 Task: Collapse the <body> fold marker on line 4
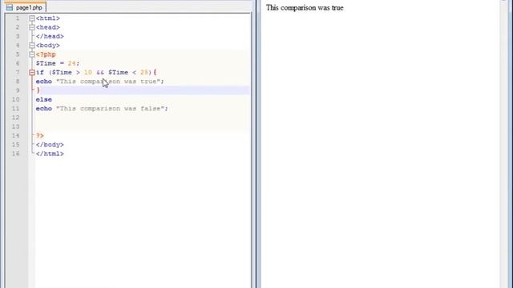pos(32,46)
